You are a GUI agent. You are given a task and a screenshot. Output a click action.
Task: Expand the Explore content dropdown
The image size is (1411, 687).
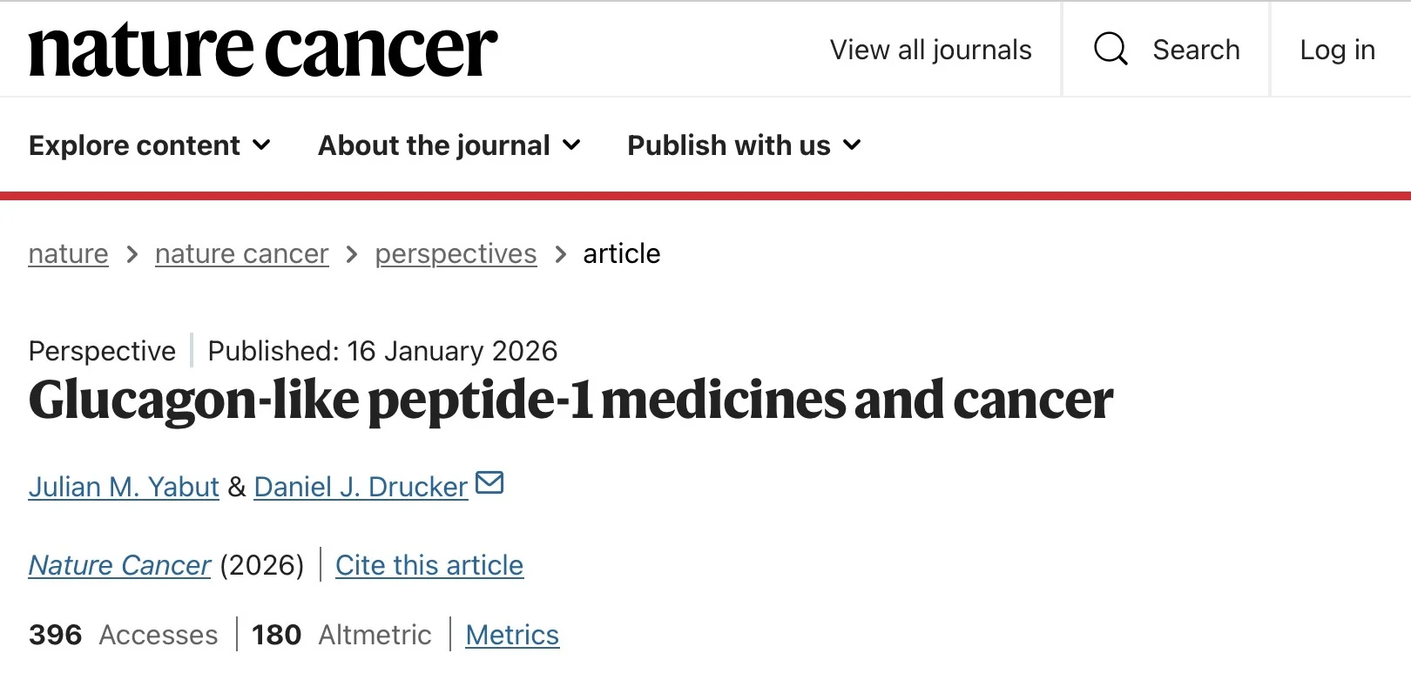(150, 145)
